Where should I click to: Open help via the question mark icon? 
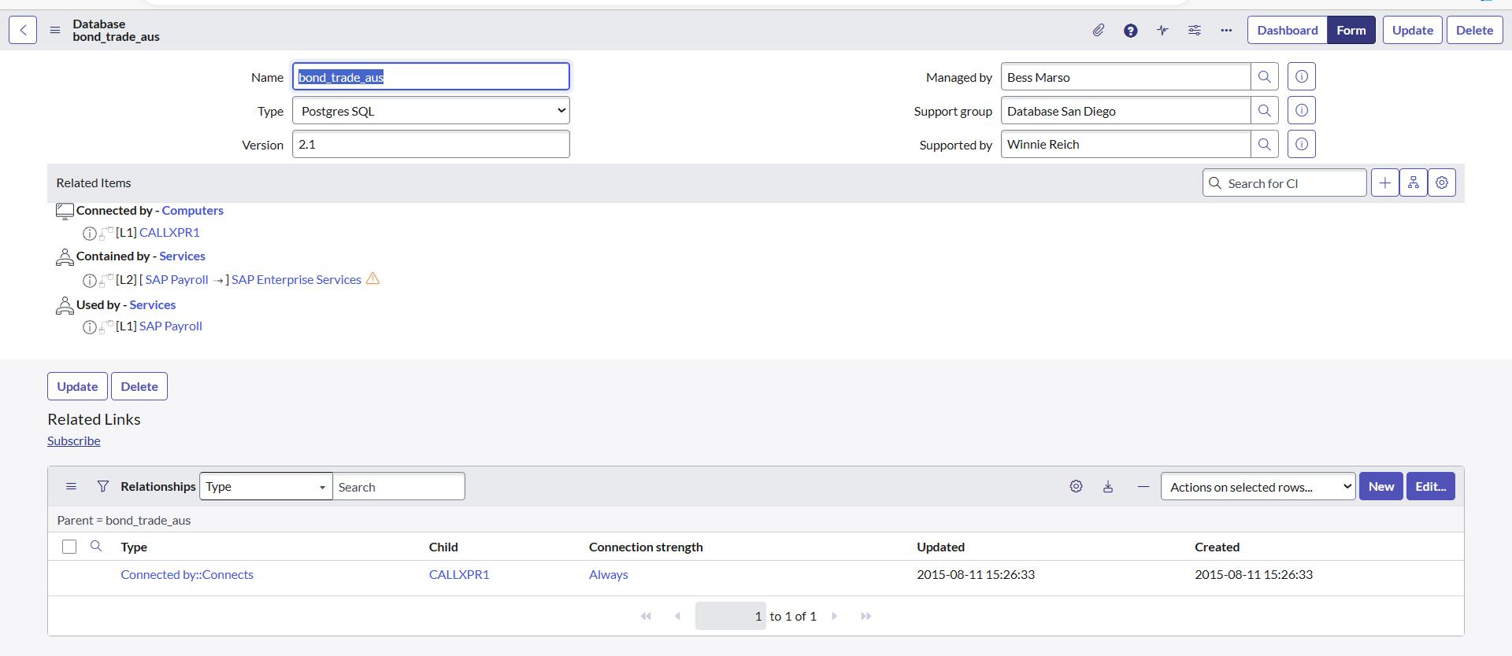pyautogui.click(x=1130, y=30)
